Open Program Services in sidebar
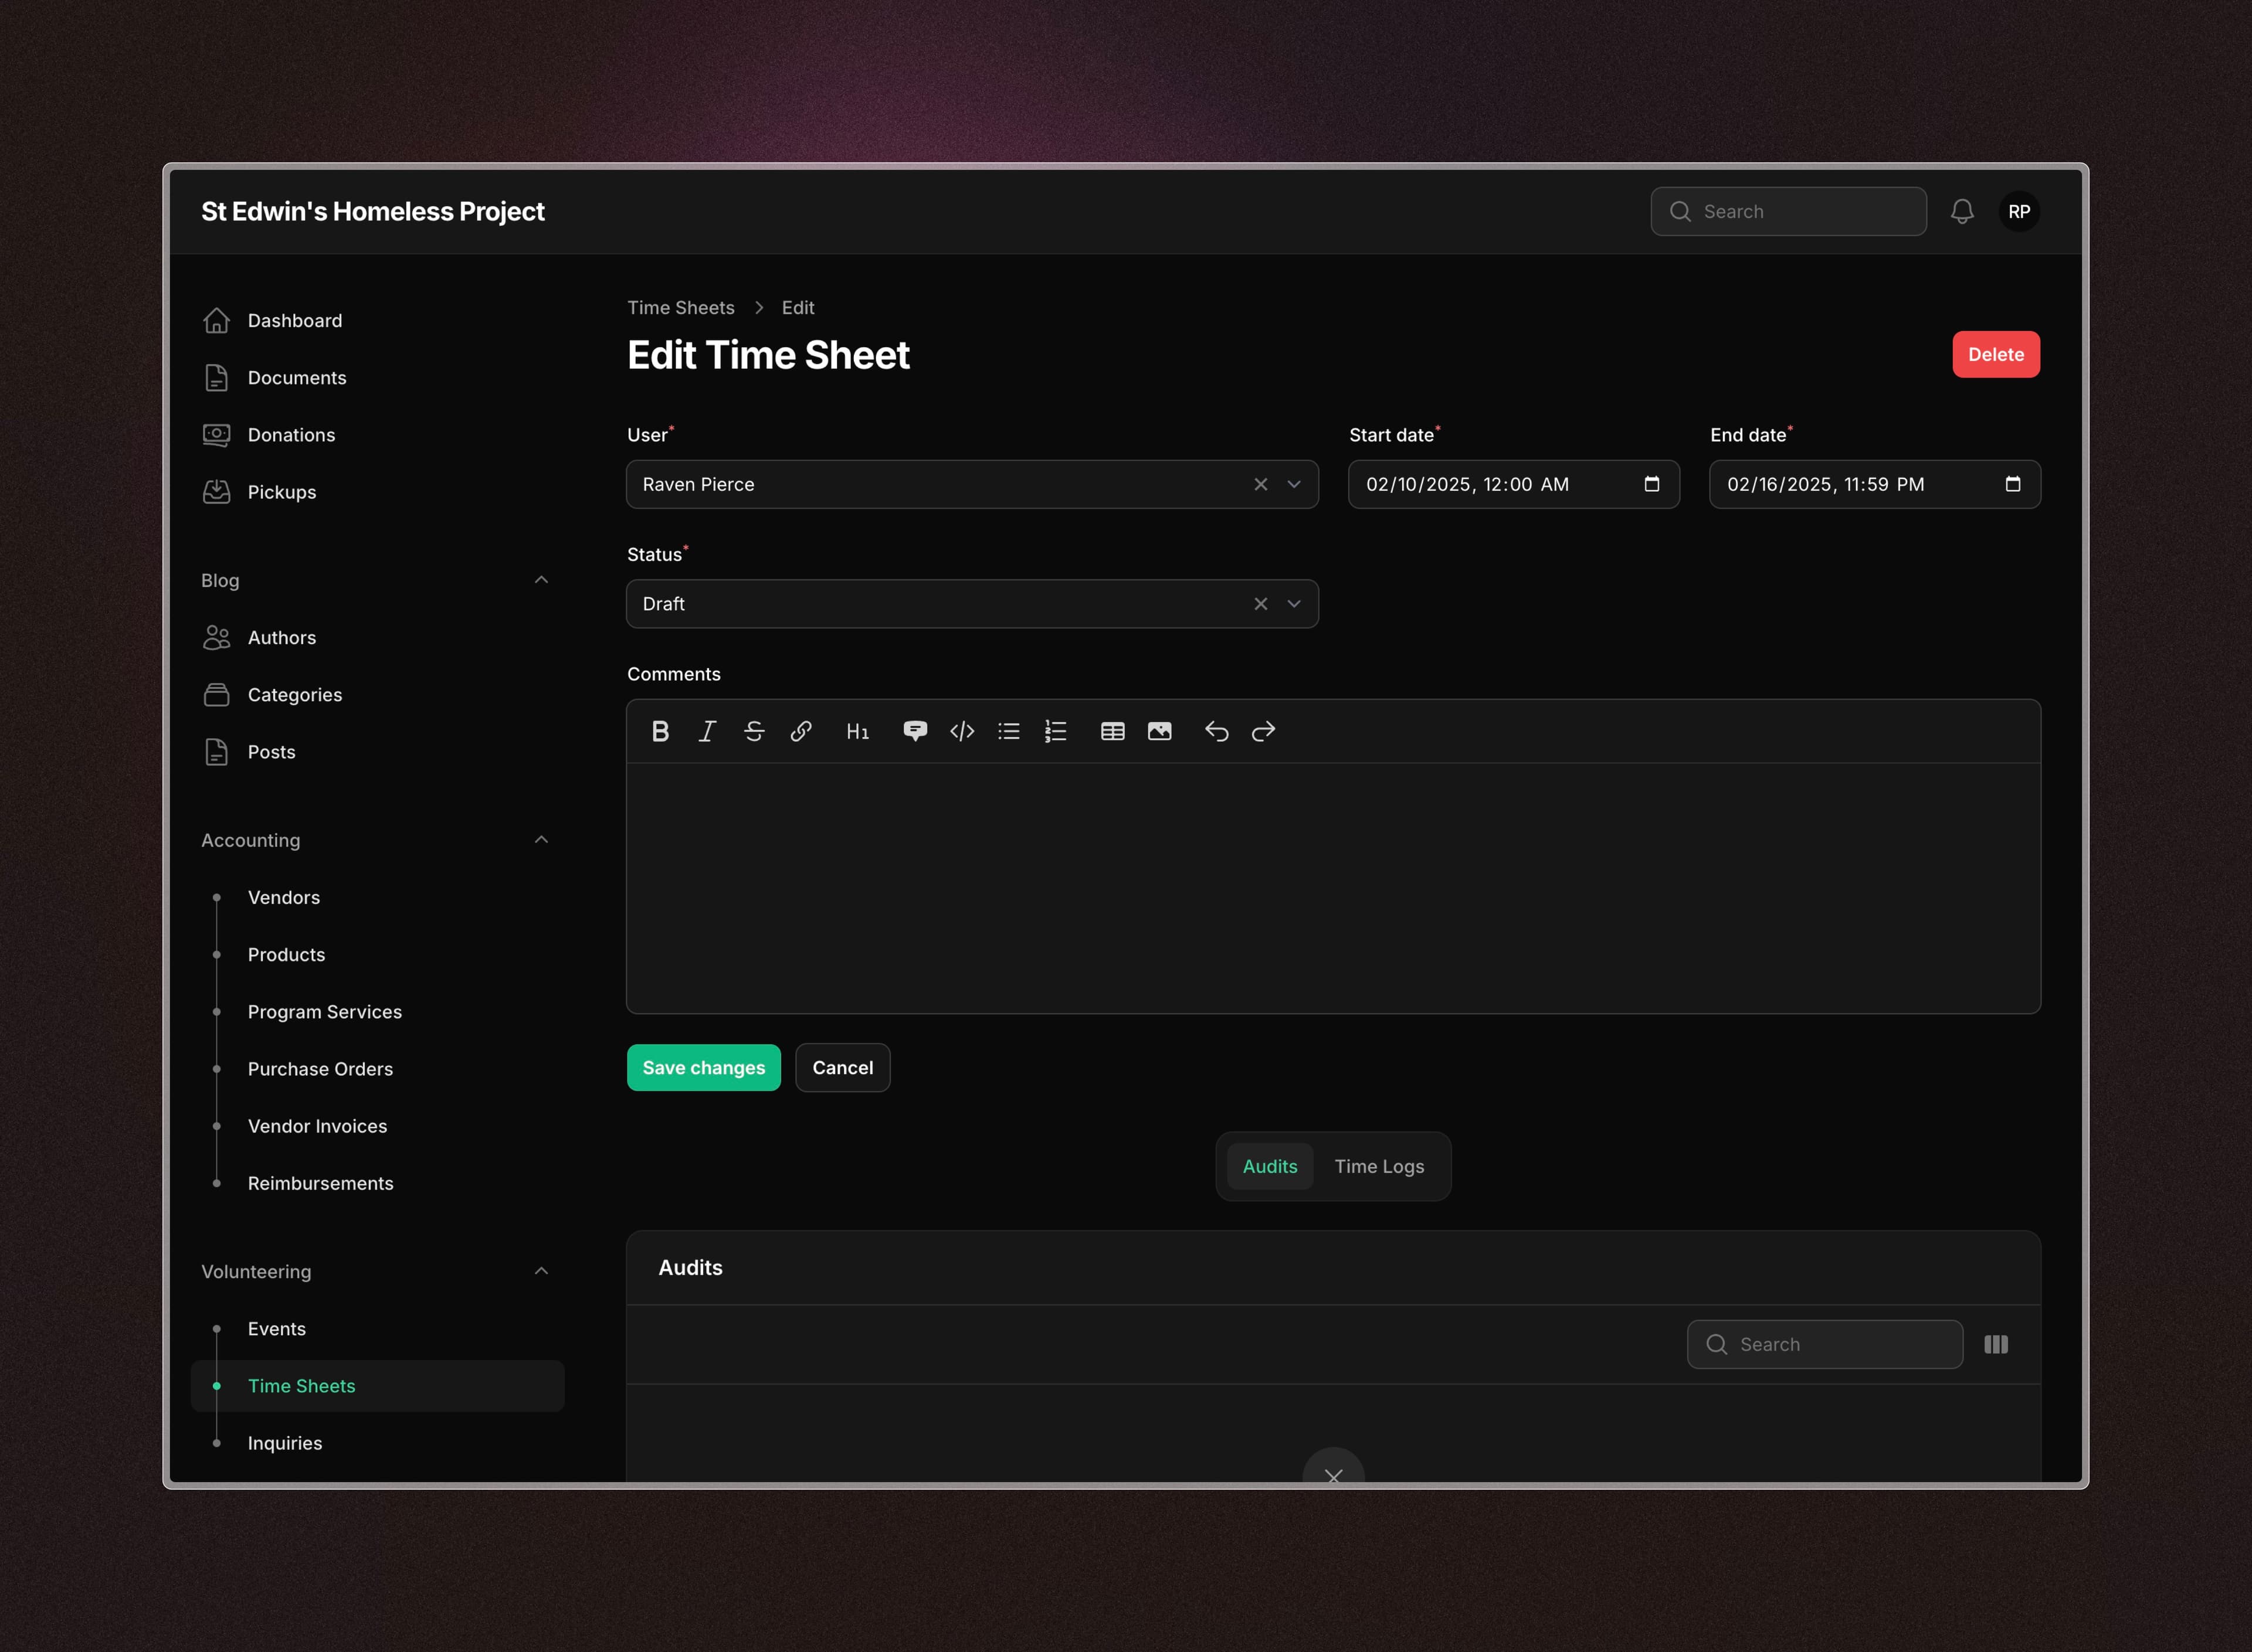This screenshot has height=1652, width=2252. coord(377,1011)
